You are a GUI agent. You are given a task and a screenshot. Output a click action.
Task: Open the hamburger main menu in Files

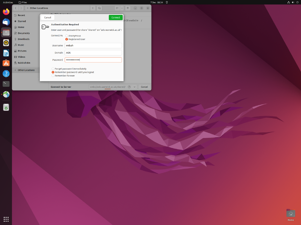128,8
